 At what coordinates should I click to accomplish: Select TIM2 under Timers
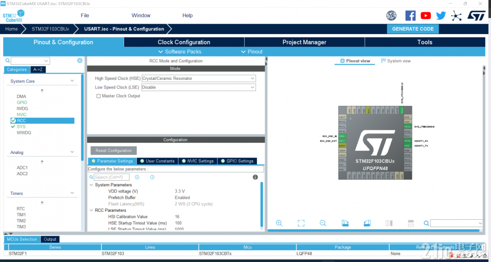(21, 221)
